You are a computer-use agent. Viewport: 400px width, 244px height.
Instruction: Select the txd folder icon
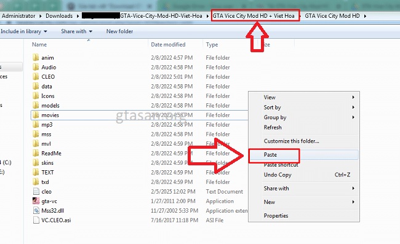pos(36,182)
